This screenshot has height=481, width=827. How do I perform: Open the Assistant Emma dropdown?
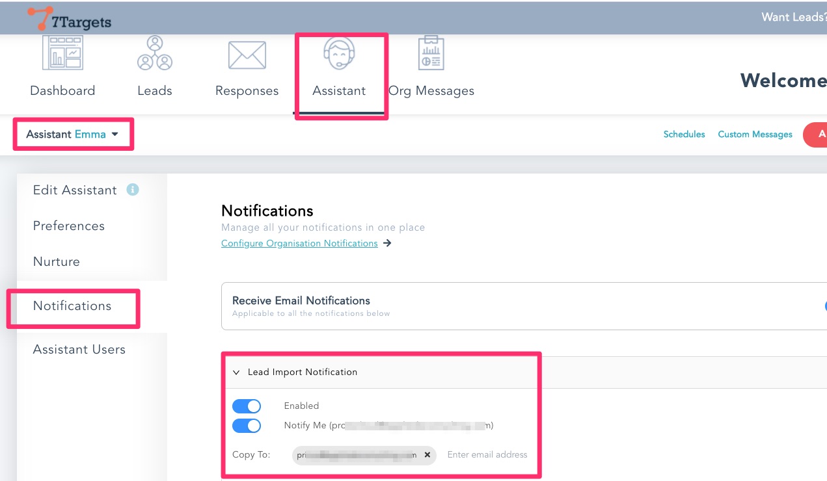coord(72,135)
